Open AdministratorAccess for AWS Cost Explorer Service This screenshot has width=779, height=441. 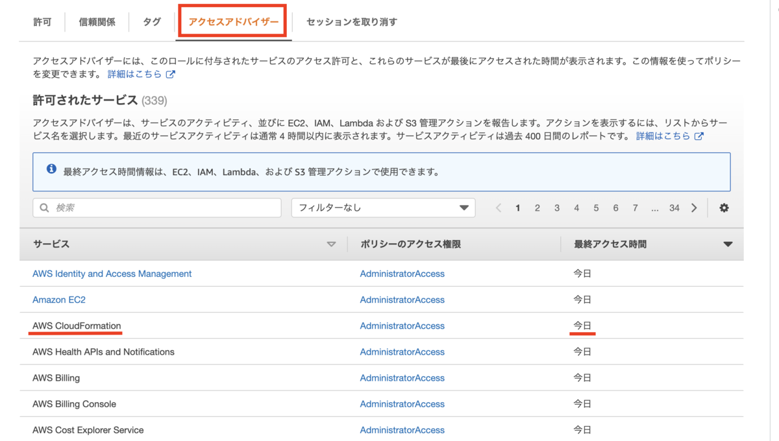pos(402,429)
